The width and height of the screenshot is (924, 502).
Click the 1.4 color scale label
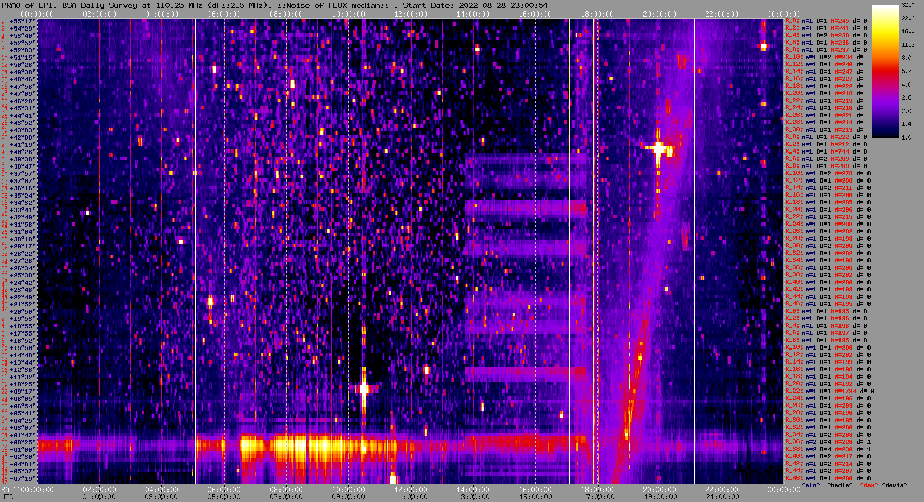coord(906,124)
